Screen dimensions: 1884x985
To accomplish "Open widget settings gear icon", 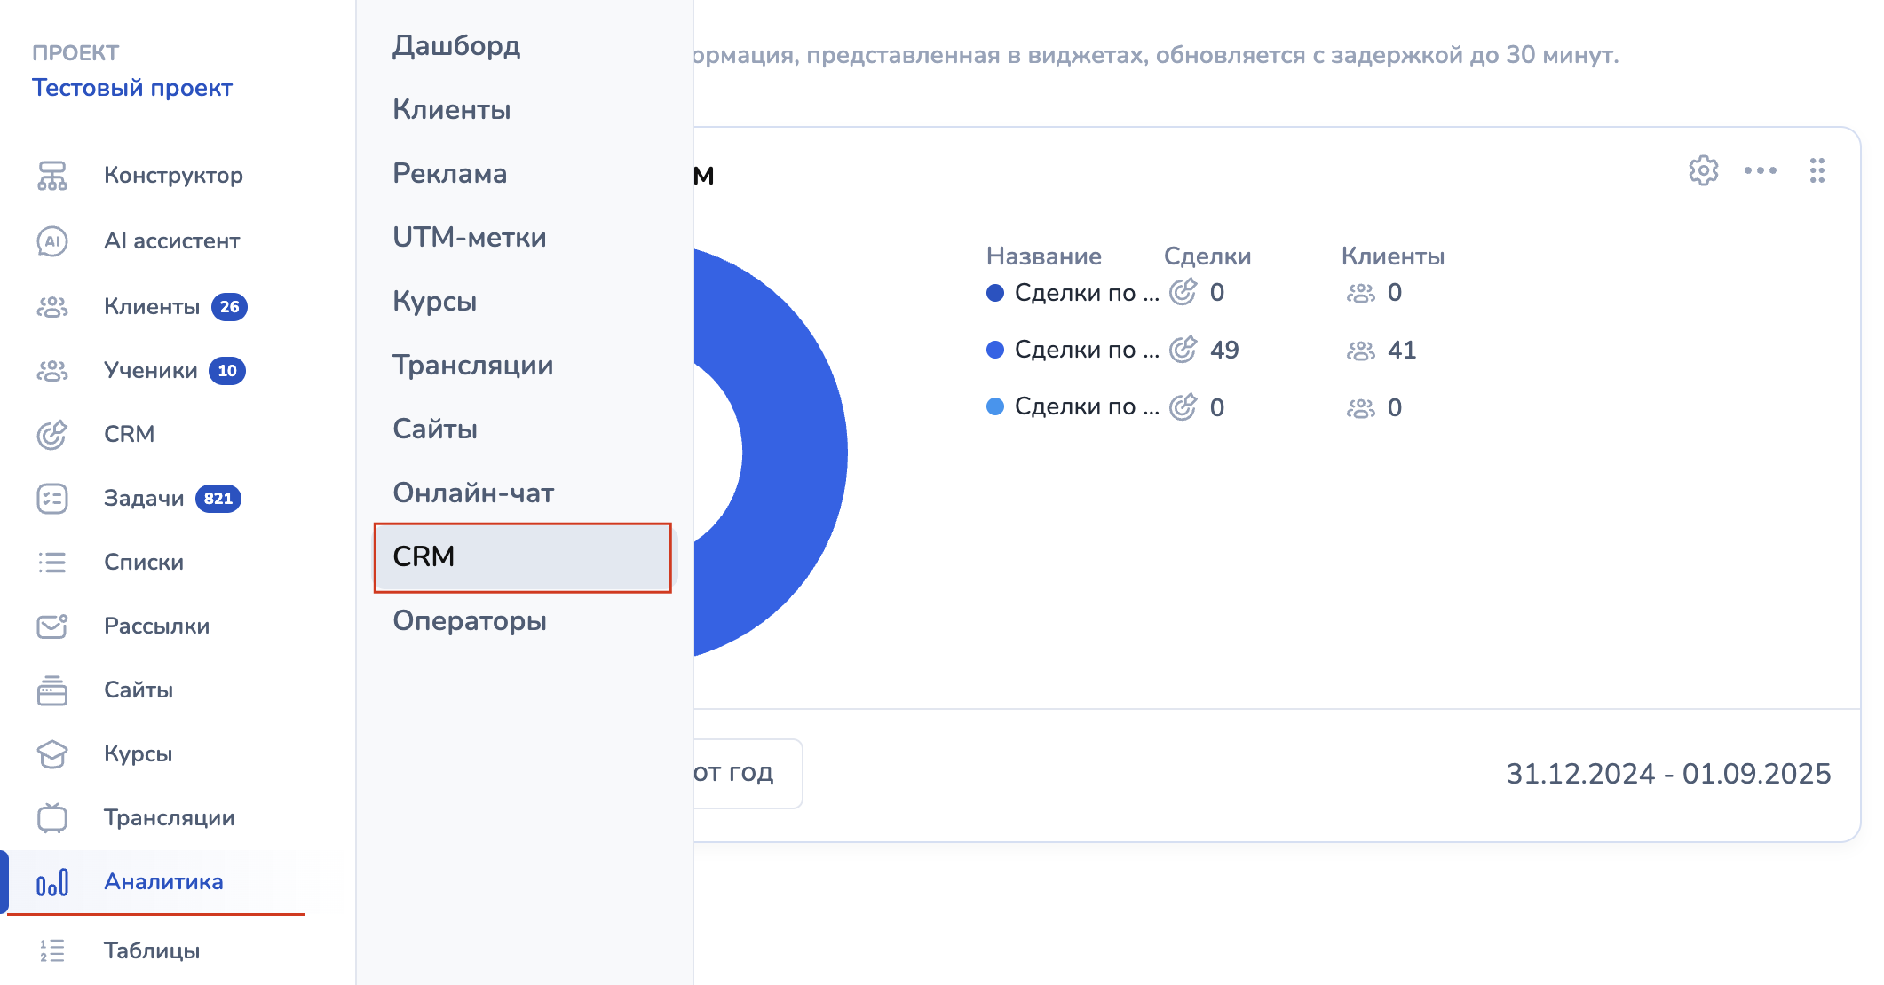I will tap(1703, 170).
